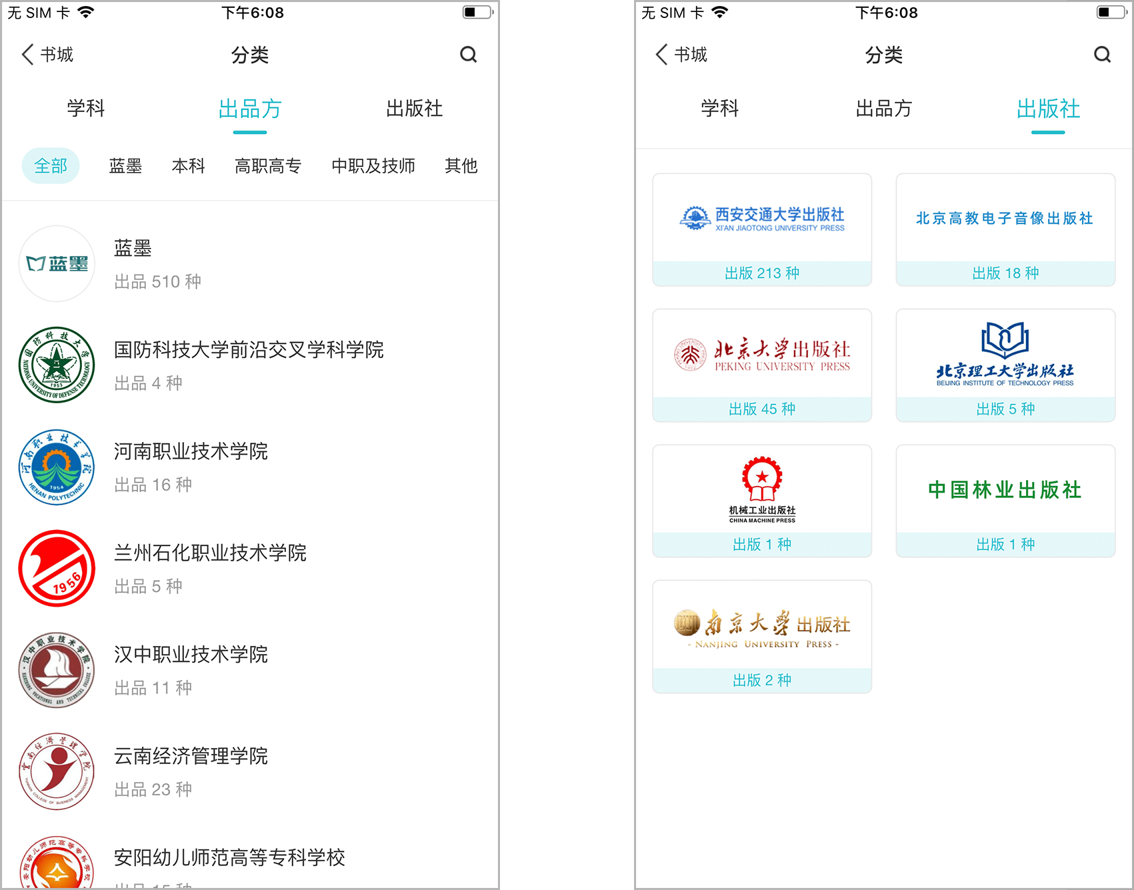The height and width of the screenshot is (890, 1134).
Task: Select 出版社 tab in right screen
Action: (1048, 108)
